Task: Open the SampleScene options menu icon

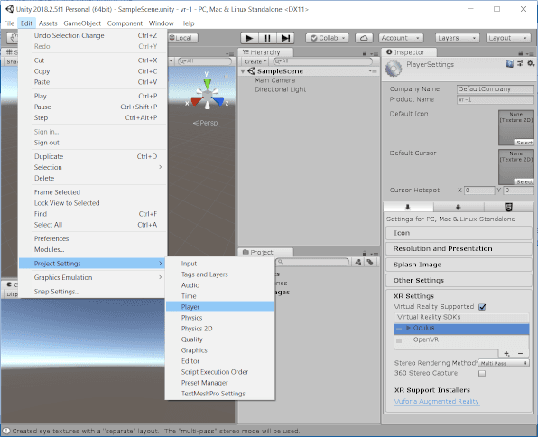Action: (x=373, y=71)
